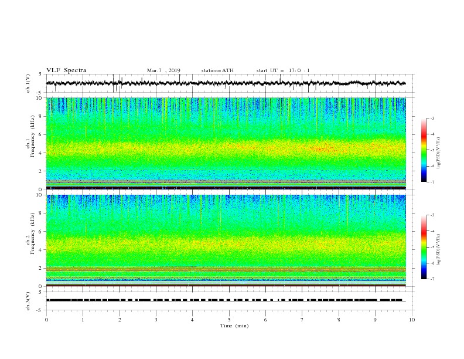The height and width of the screenshot is (359, 464).
Task: Click the ch.1 colorbar "log(PSD)(V²/Hz)" label
Action: 439,153
